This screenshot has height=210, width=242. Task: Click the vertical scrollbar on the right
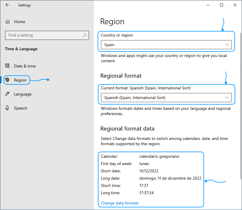click(241, 106)
